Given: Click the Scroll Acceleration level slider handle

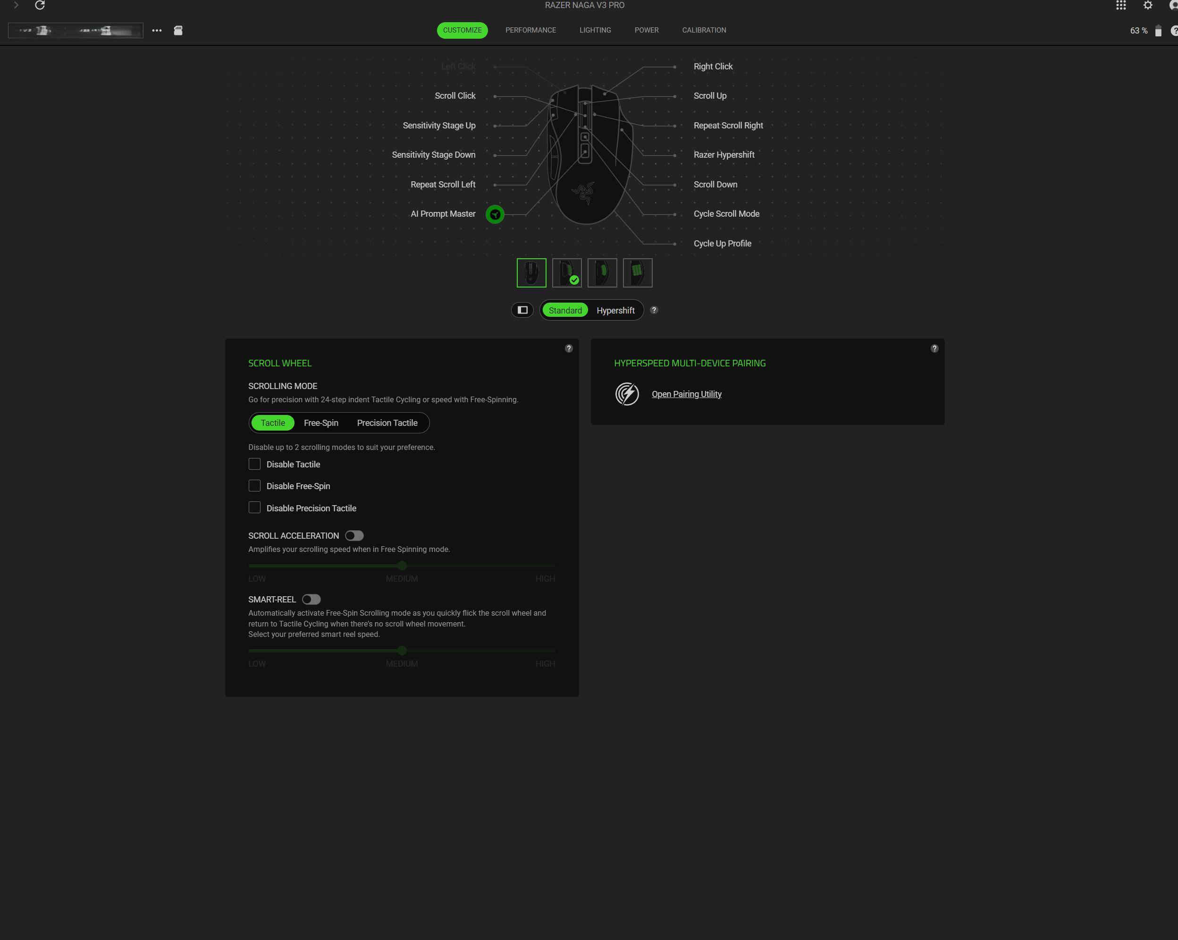Looking at the screenshot, I should tap(402, 566).
